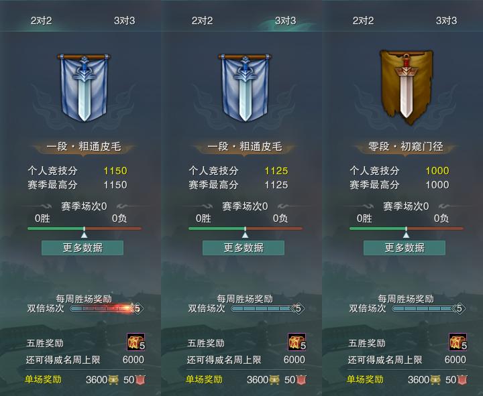The width and height of the screenshot is (483, 396).
Task: Click the red shield icon beside 50 in middle panel
Action: pyautogui.click(x=301, y=380)
